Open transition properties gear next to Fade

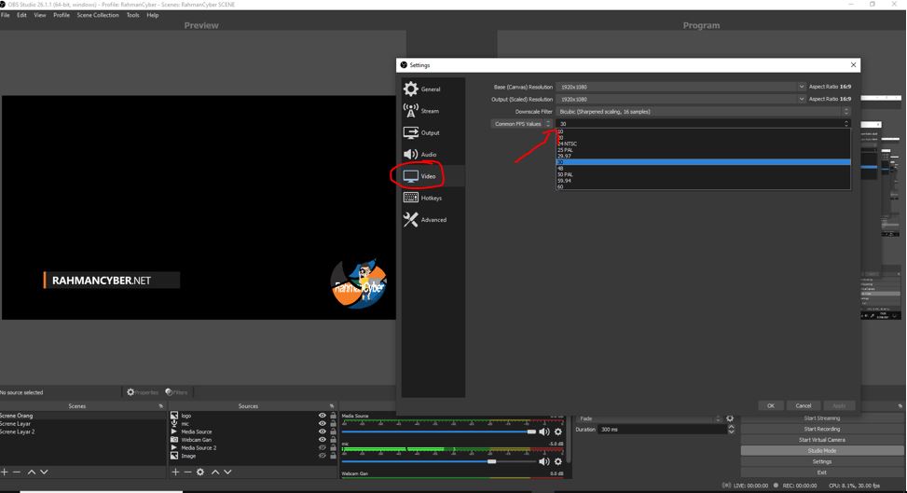click(730, 418)
